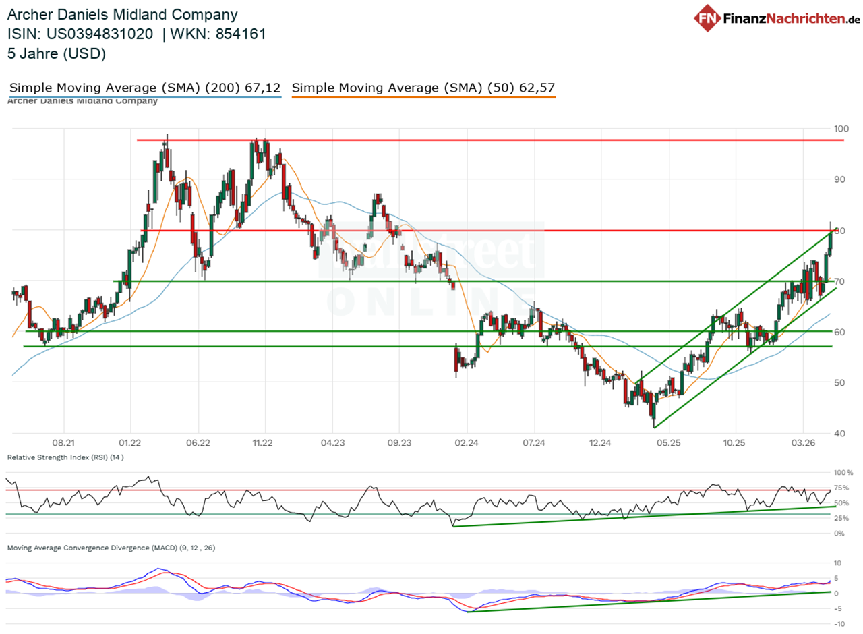
Task: Select the 06.22 date on the time axis
Action: pos(197,443)
